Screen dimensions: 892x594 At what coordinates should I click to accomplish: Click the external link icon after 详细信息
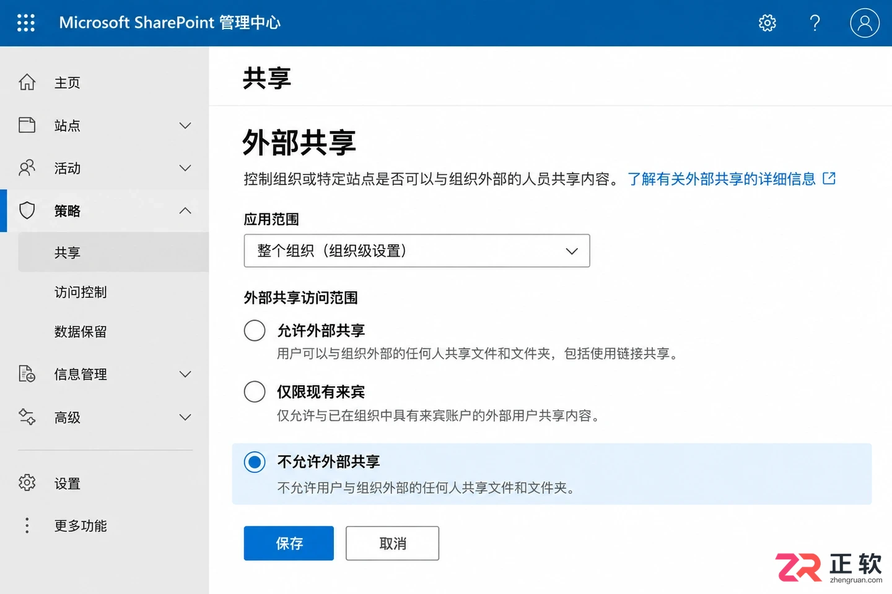(x=829, y=179)
